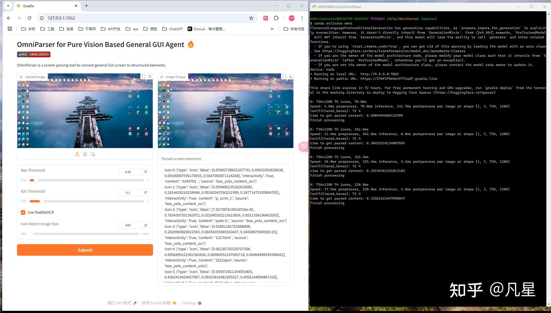The height and width of the screenshot is (313, 551).
Task: Expand hidden bookmarks with the chevron
Action: [x=272, y=29]
